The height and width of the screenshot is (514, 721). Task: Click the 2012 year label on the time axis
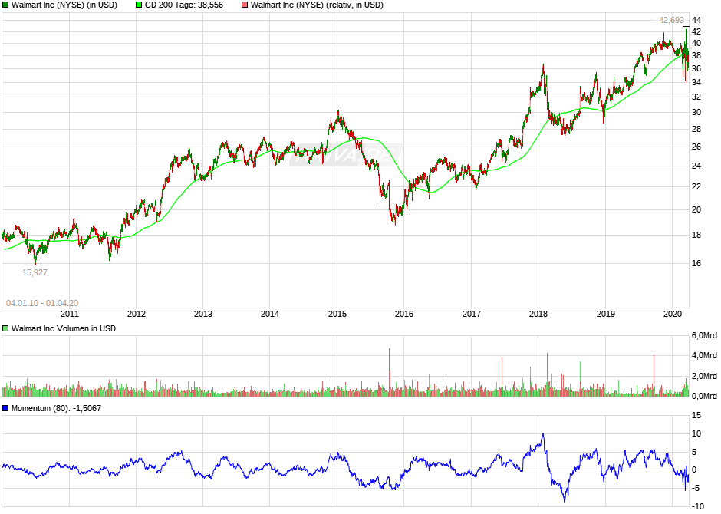136,314
